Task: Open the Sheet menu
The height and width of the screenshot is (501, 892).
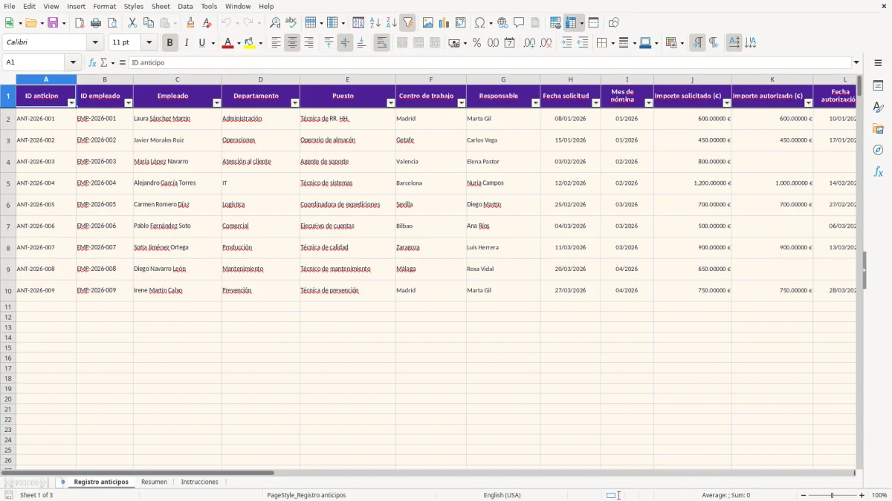Action: (161, 6)
